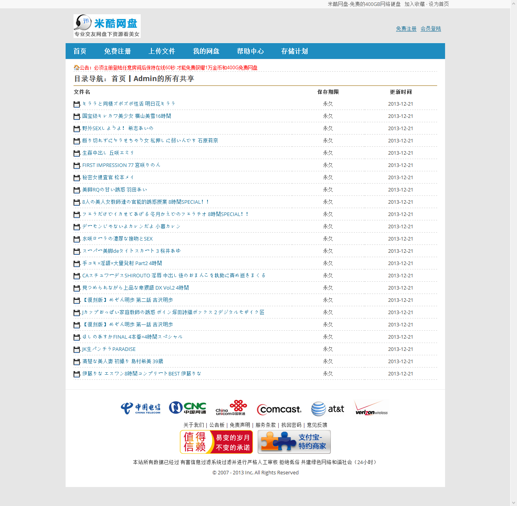Click the 支付宝特约商家 banner

click(x=294, y=442)
